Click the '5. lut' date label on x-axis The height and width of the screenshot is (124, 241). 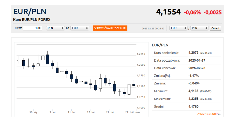(x=53, y=112)
